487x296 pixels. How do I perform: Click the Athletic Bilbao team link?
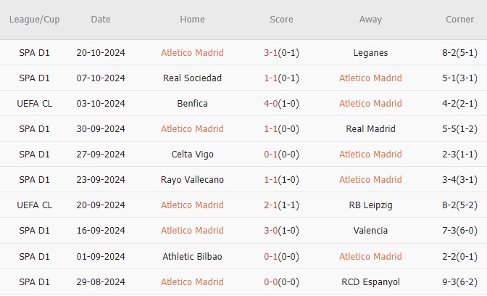(192, 256)
